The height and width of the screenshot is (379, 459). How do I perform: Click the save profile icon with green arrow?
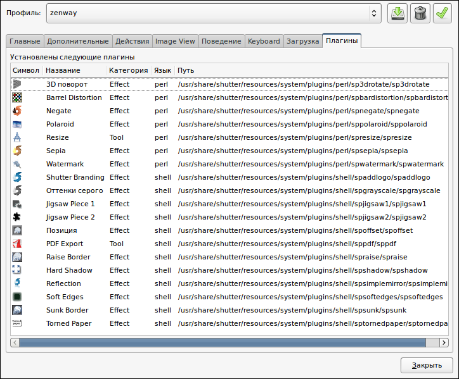point(398,13)
